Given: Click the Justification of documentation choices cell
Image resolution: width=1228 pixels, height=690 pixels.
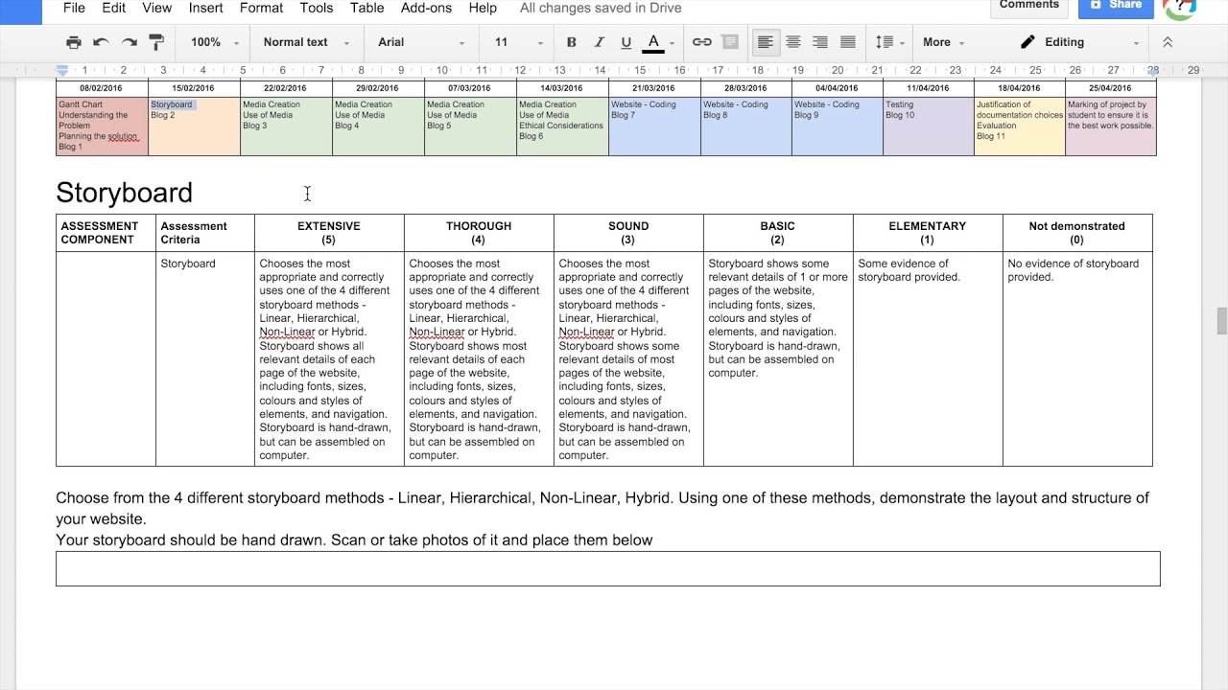Looking at the screenshot, I should pyautogui.click(x=1020, y=126).
